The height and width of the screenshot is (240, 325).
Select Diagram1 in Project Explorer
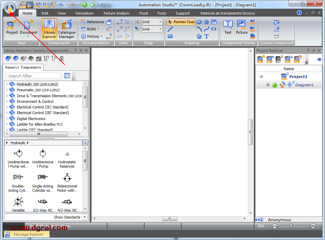304,85
